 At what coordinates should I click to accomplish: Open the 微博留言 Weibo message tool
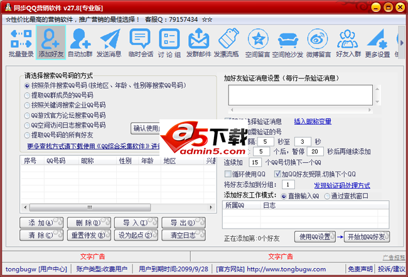pos(318,43)
